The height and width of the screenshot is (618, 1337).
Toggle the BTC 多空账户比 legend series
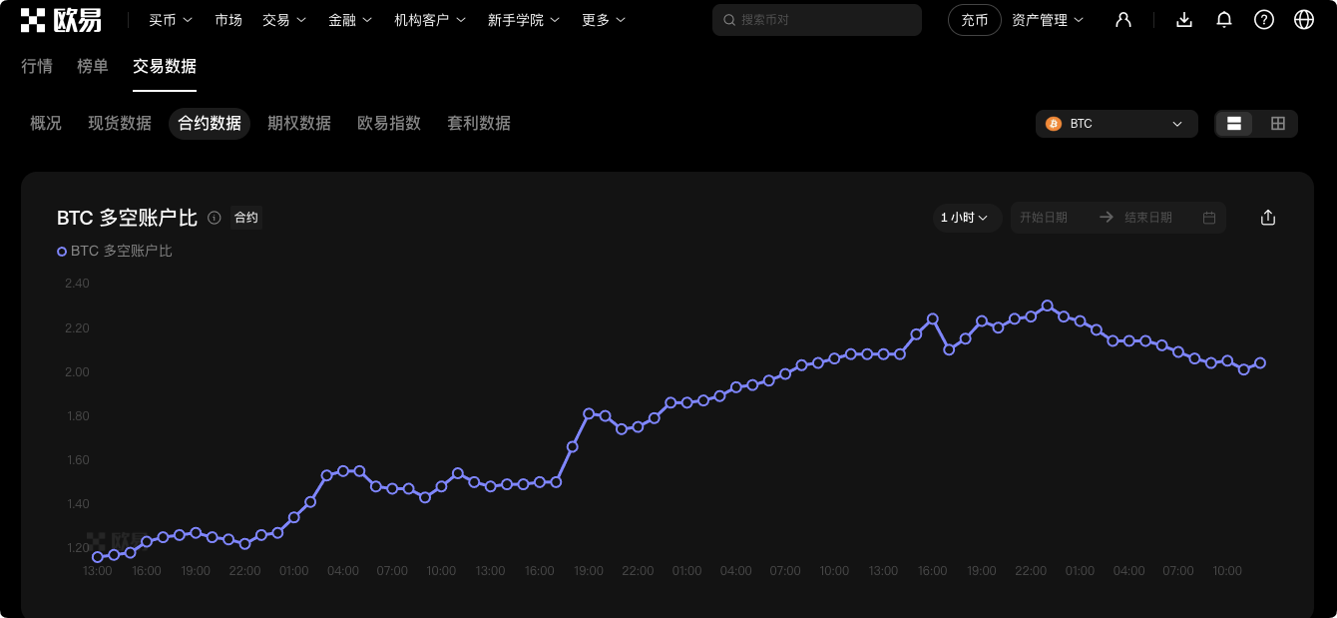coord(115,251)
